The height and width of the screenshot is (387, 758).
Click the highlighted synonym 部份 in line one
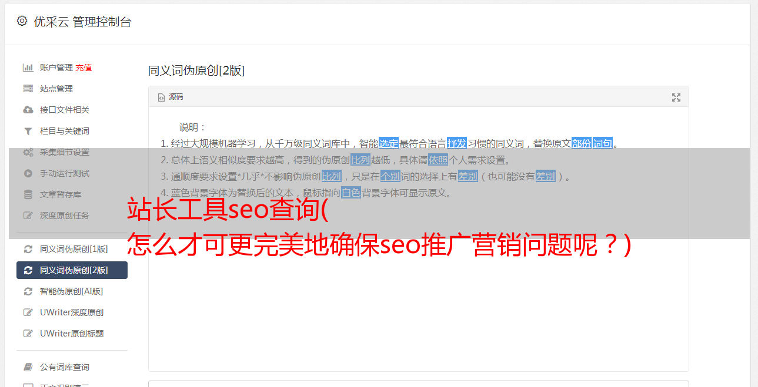pyautogui.click(x=582, y=143)
